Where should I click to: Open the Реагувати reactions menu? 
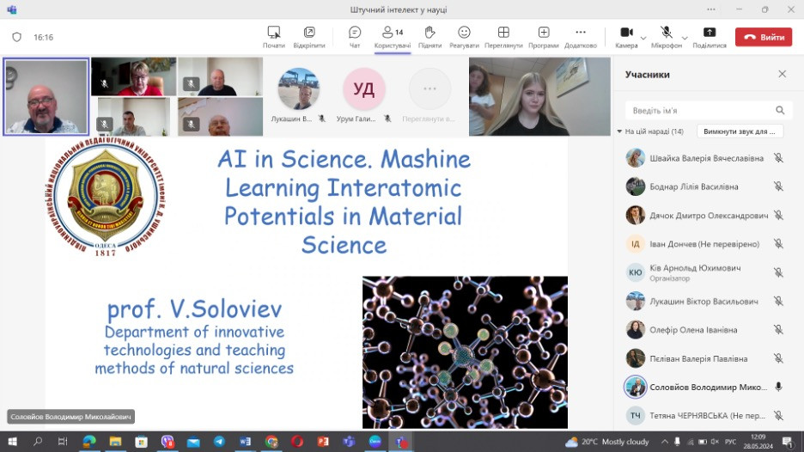pos(464,36)
